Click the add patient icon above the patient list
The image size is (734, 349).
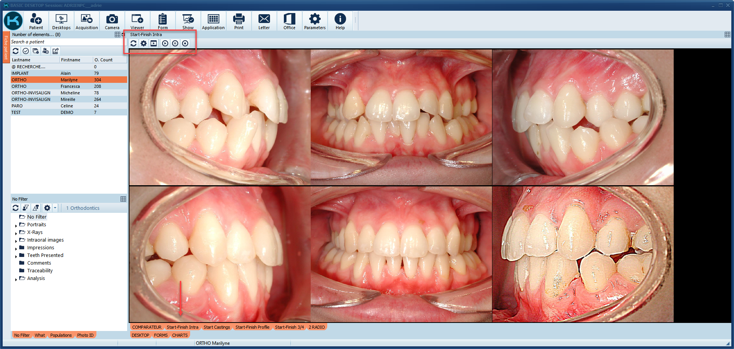coord(46,51)
